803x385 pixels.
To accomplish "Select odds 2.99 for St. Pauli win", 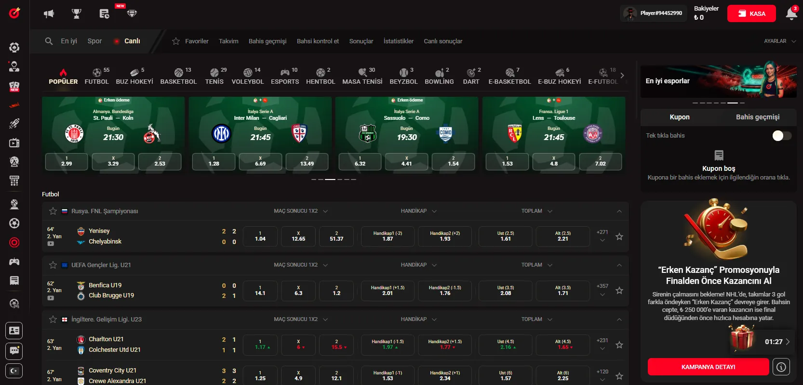I will 67,162.
